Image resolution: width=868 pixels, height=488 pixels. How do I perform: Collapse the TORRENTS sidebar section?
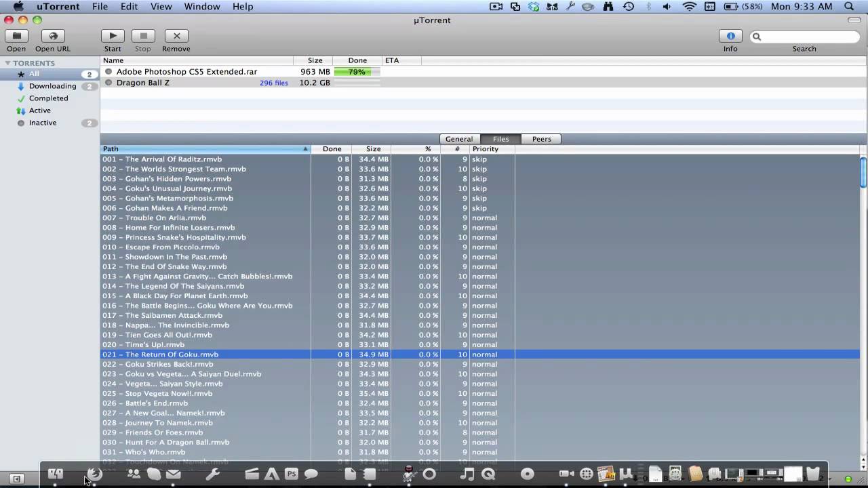pyautogui.click(x=8, y=63)
